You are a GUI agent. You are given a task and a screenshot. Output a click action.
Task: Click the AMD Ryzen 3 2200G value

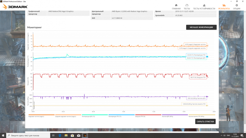click(129, 11)
